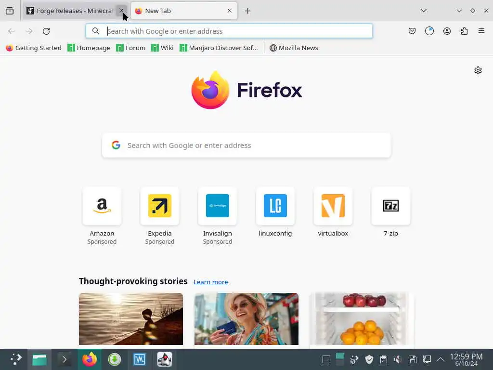Screen dimensions: 493x370
Task: Click show desktop tray icon
Action: (x=326, y=359)
